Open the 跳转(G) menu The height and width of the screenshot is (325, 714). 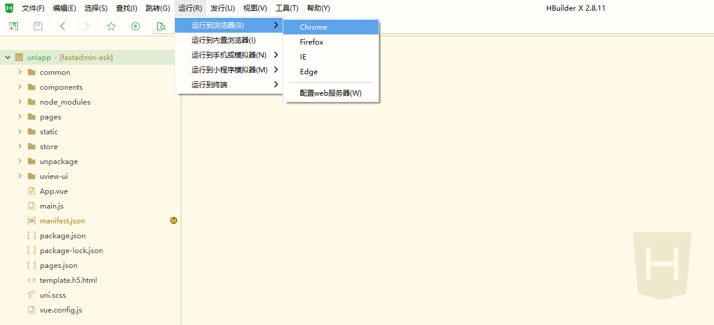tap(158, 8)
